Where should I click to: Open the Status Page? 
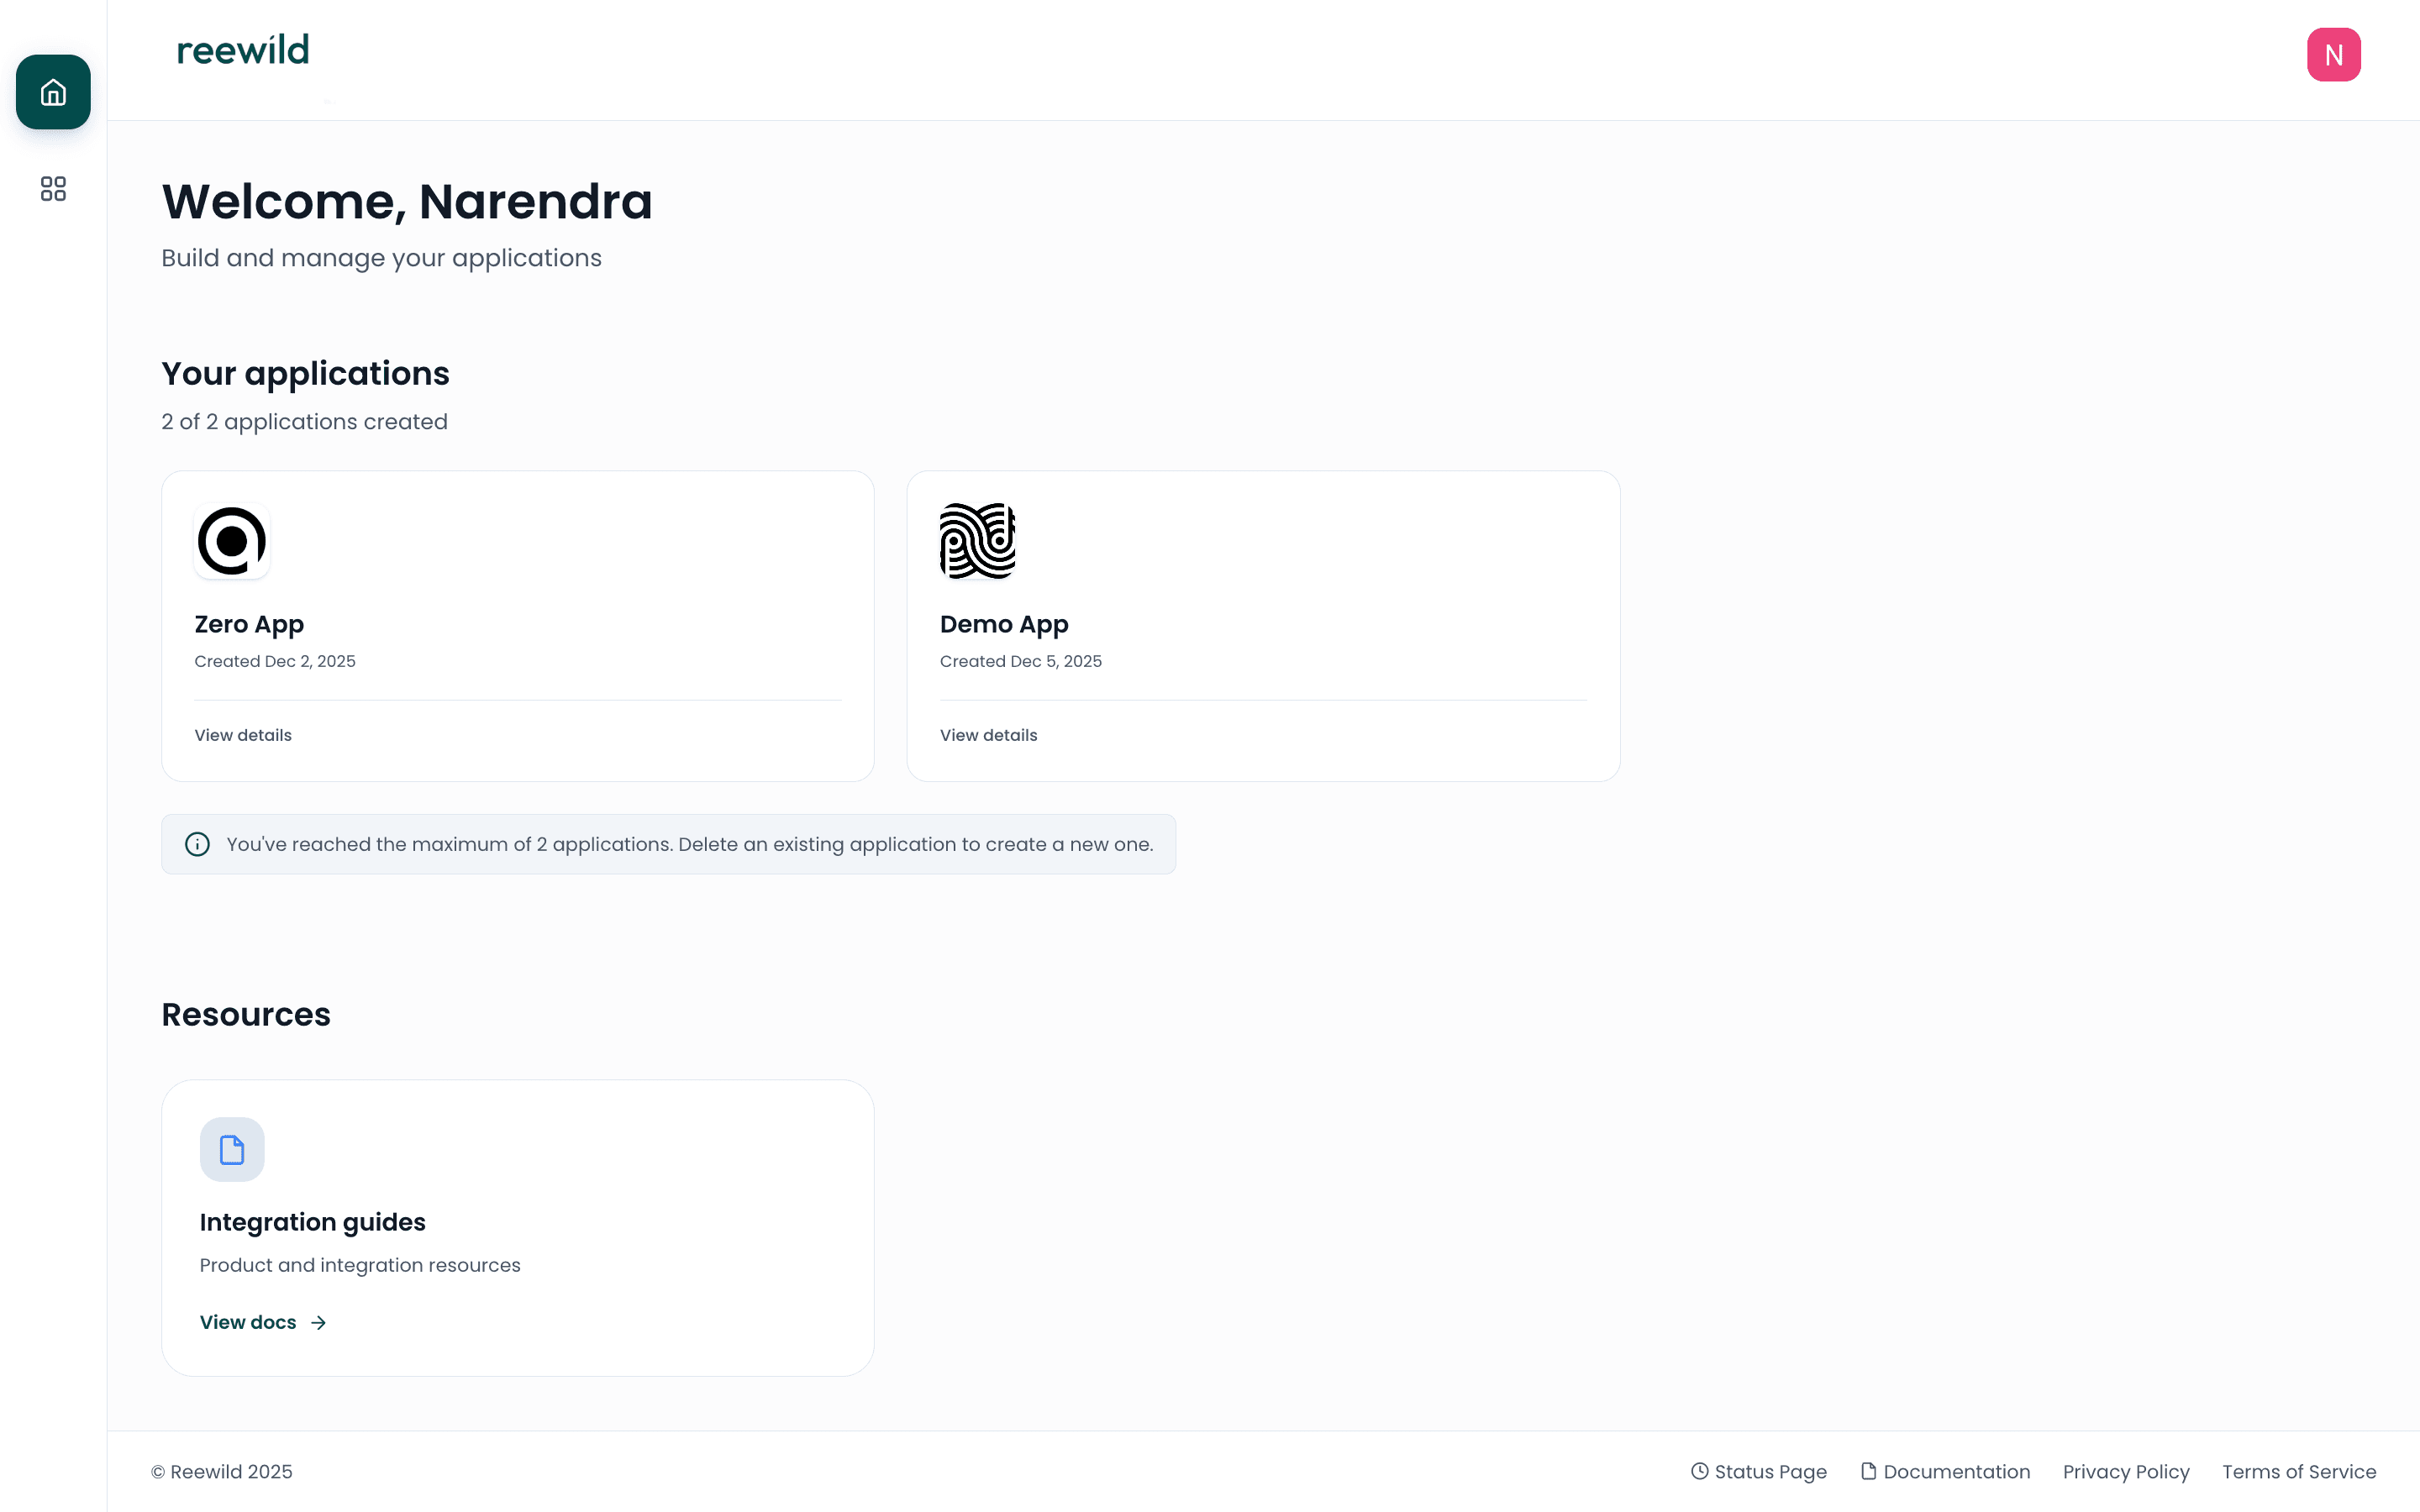[1770, 1471]
